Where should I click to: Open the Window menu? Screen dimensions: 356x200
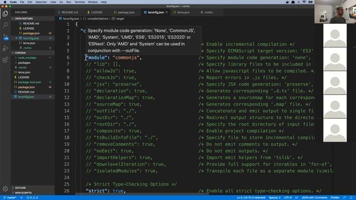[93, 2]
